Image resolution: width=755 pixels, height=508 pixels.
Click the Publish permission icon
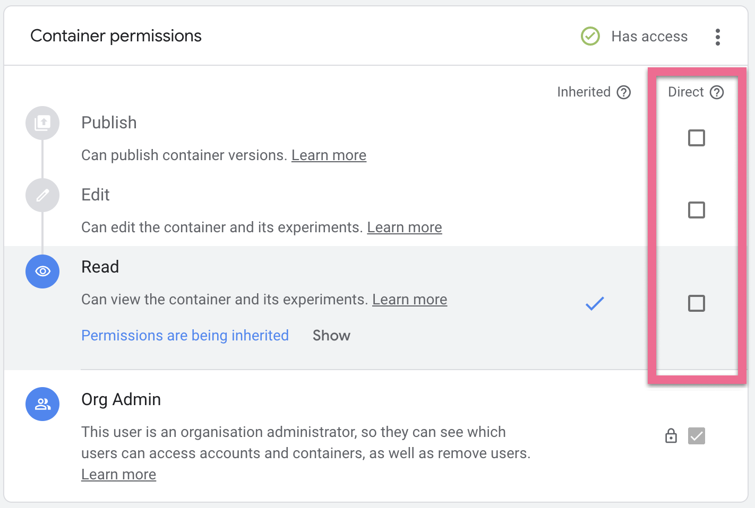click(x=42, y=123)
